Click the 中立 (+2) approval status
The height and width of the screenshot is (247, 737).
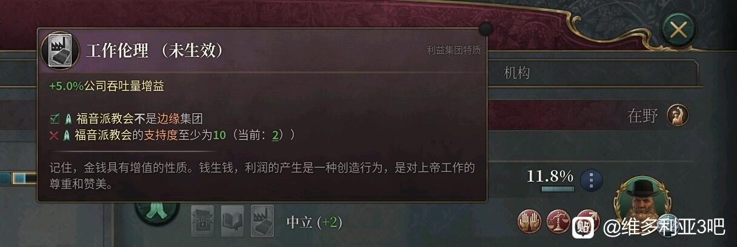point(314,222)
